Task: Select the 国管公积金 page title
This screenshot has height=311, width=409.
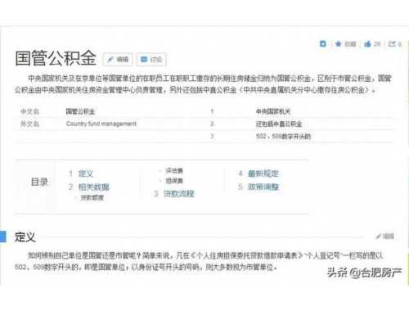Action: click(56, 58)
